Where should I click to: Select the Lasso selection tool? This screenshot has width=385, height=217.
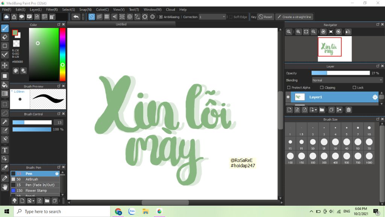[x=5, y=113]
